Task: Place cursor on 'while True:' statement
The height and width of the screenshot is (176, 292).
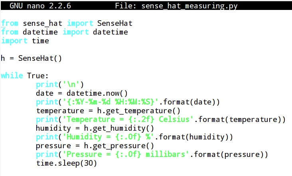Action: (x=24, y=75)
